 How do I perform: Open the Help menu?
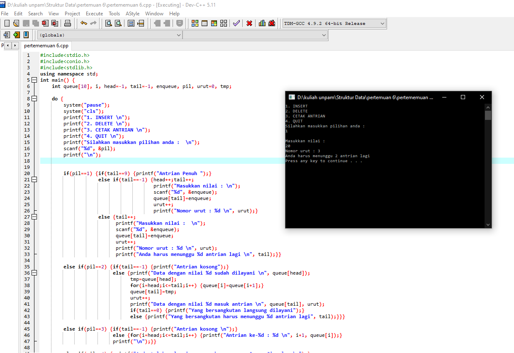click(175, 14)
